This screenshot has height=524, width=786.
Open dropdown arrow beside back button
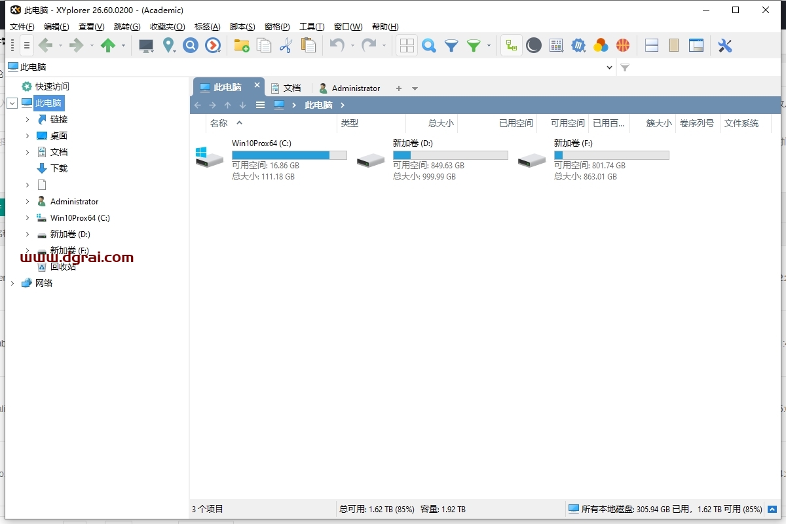pos(60,46)
